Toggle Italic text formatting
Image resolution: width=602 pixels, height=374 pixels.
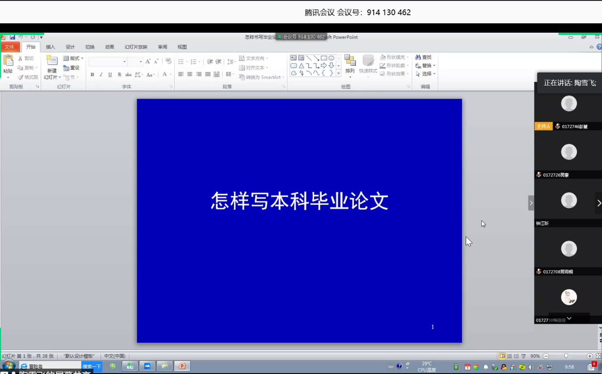[101, 75]
